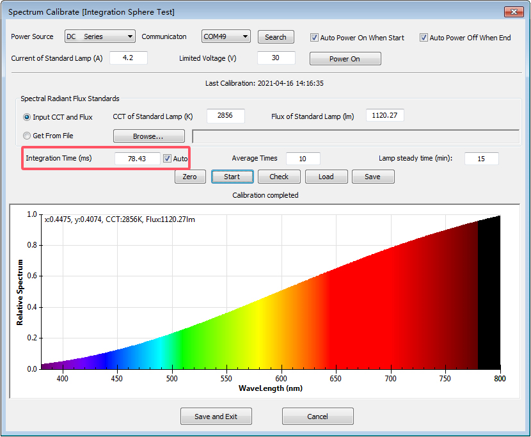531x437 pixels.
Task: Click the Search button
Action: click(x=276, y=37)
